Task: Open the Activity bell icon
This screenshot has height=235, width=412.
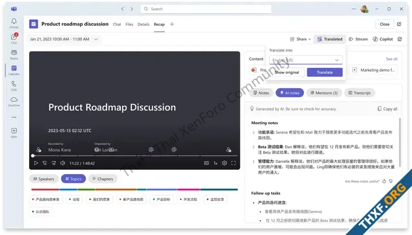Action: pos(14,21)
